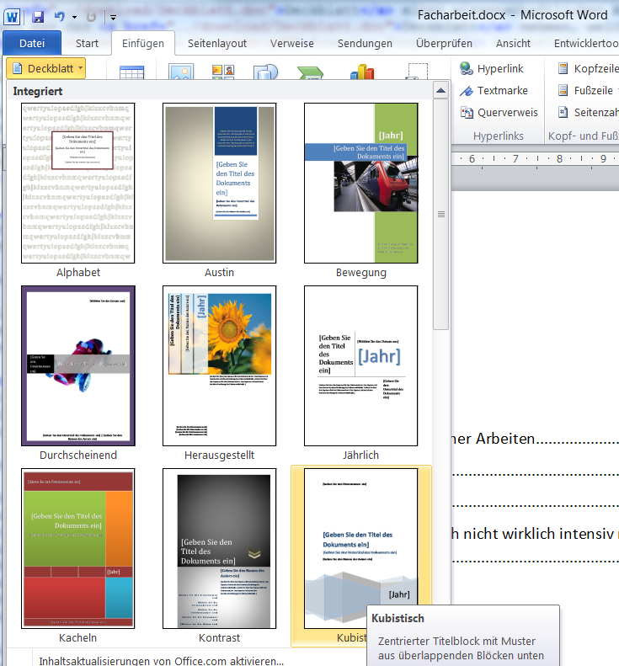
Task: Choose the Austin cover page
Action: coord(219,190)
